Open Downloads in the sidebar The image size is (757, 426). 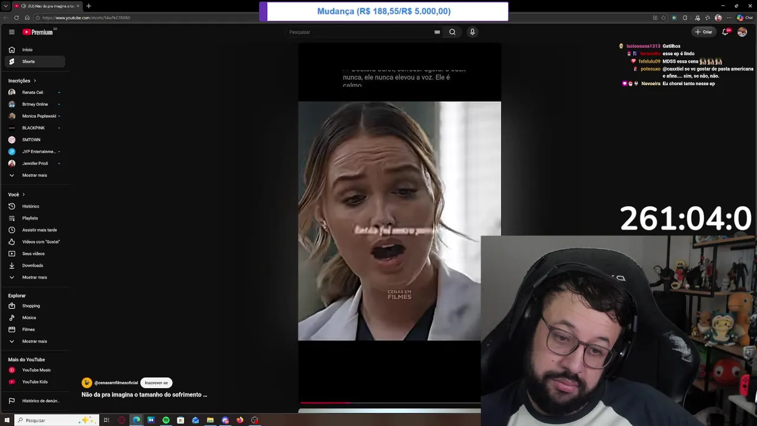[x=34, y=266]
